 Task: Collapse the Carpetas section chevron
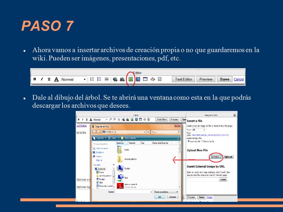[x=113, y=165]
